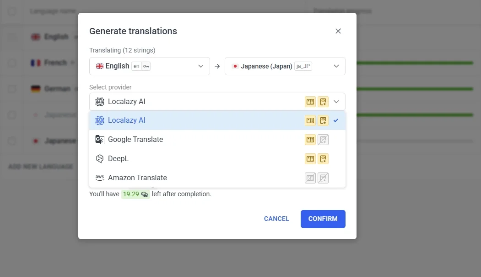The height and width of the screenshot is (277, 481).
Task: Click the AWS logo icon
Action: 100,178
